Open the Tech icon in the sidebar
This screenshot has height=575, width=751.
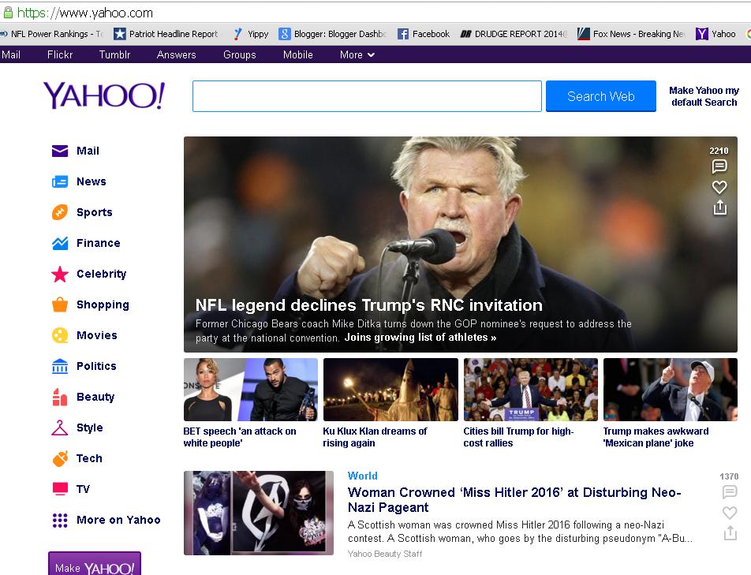tap(61, 458)
